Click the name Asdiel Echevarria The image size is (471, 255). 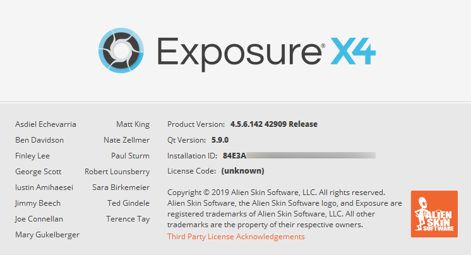(x=45, y=124)
